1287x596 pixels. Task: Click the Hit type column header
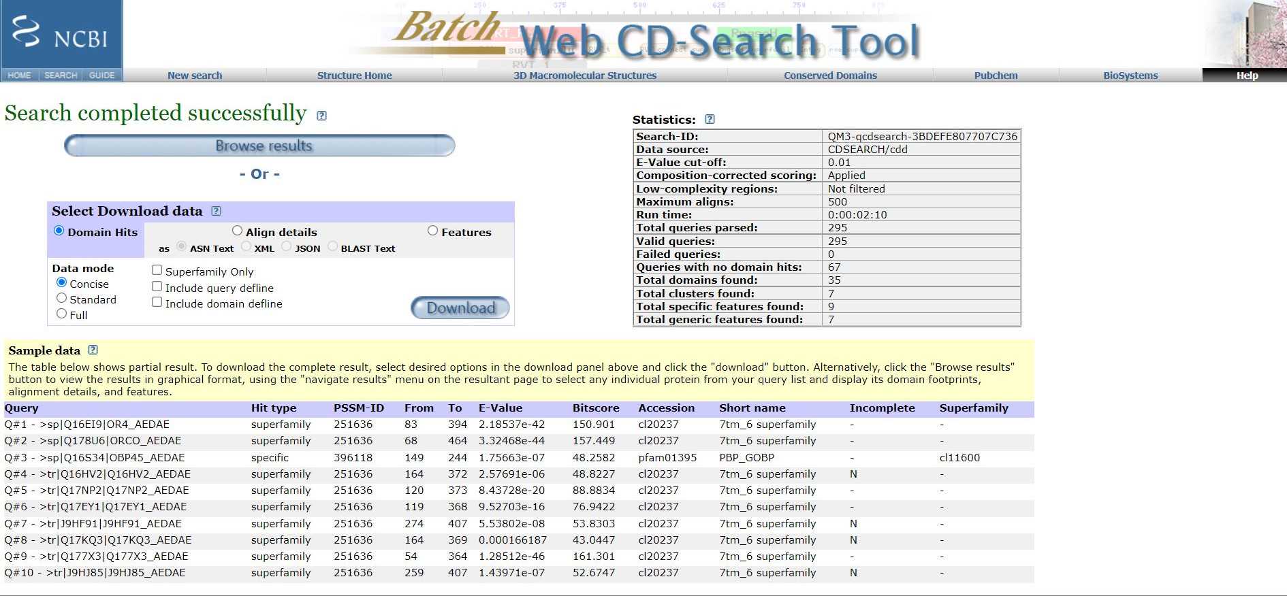273,408
